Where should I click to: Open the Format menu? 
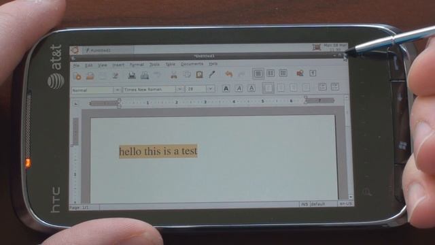137,65
